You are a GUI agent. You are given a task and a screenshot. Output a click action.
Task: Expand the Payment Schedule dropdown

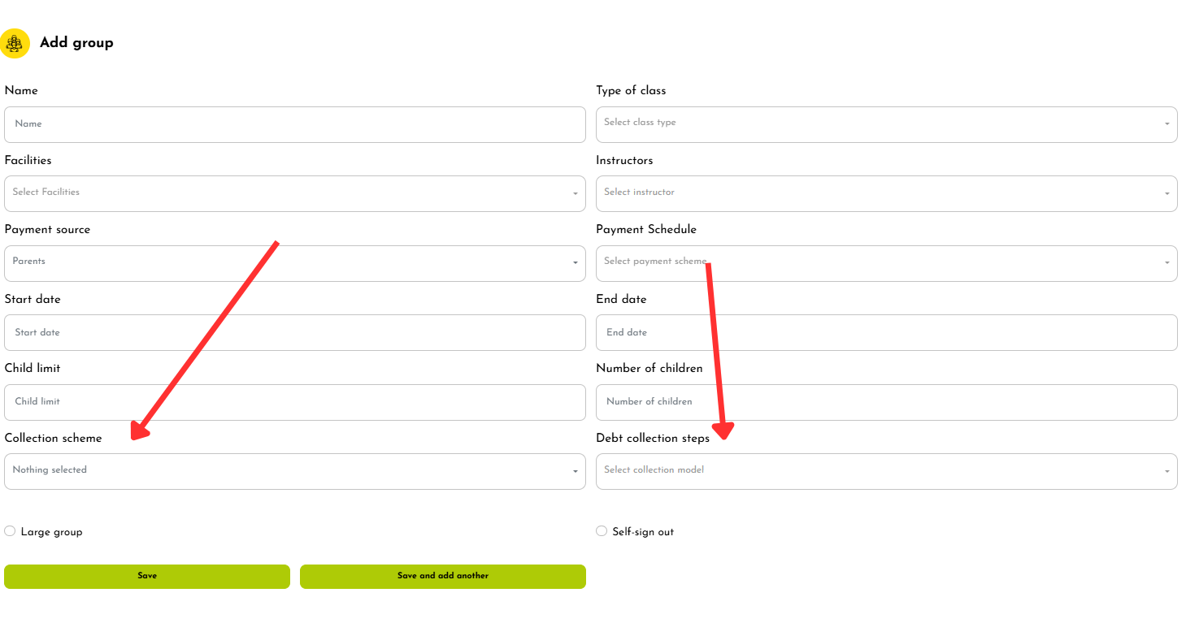(x=886, y=263)
